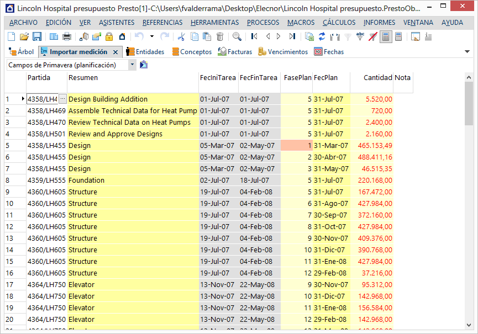This screenshot has width=478, height=334.
Task: Create a new file with the blank page icon
Action: 11,37
